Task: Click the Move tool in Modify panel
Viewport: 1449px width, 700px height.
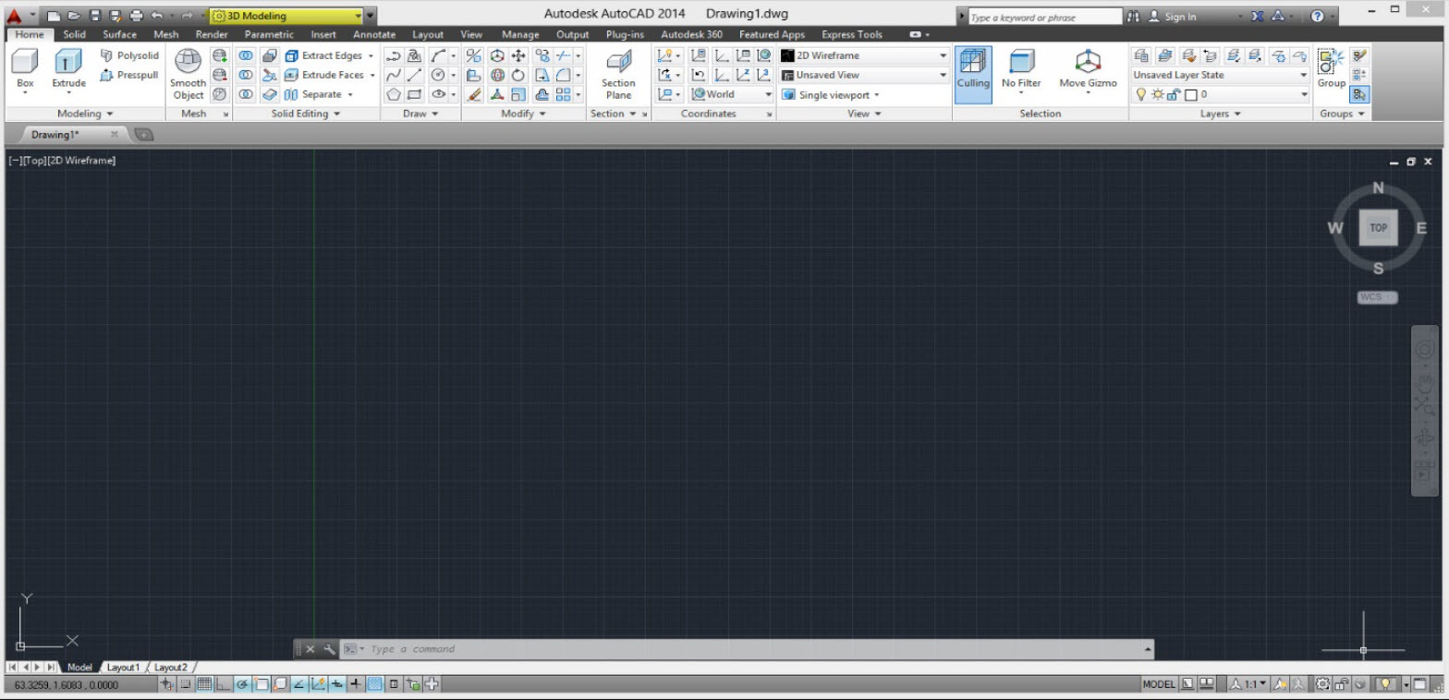Action: click(x=518, y=55)
